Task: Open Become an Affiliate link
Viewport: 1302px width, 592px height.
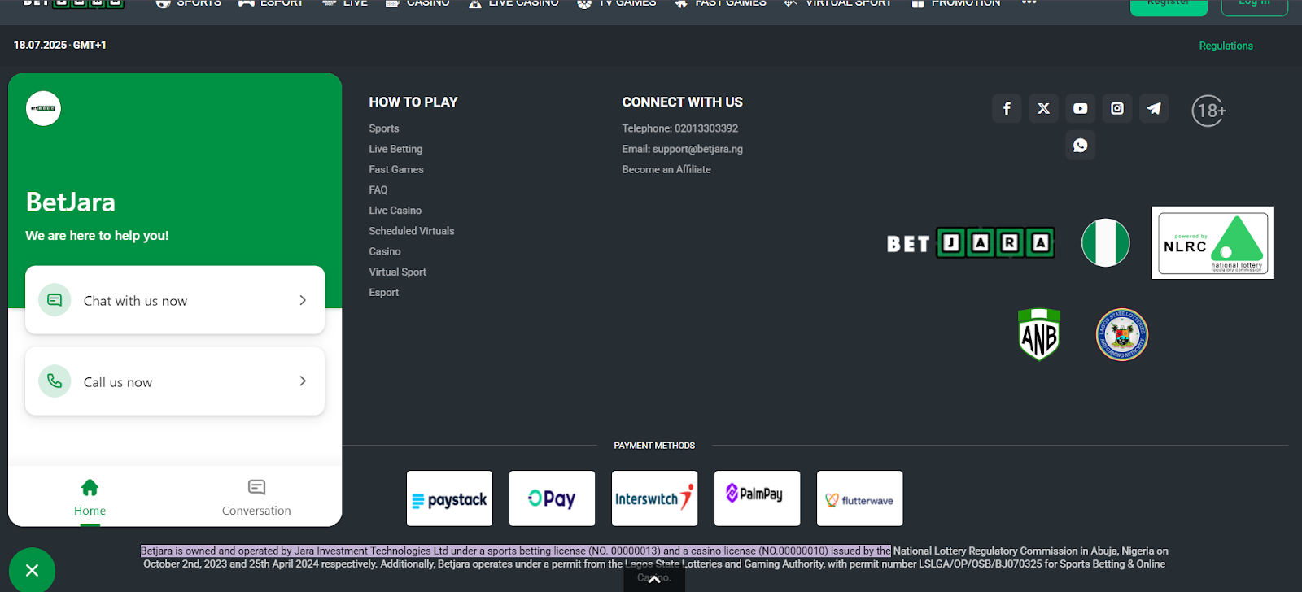Action: click(x=666, y=169)
